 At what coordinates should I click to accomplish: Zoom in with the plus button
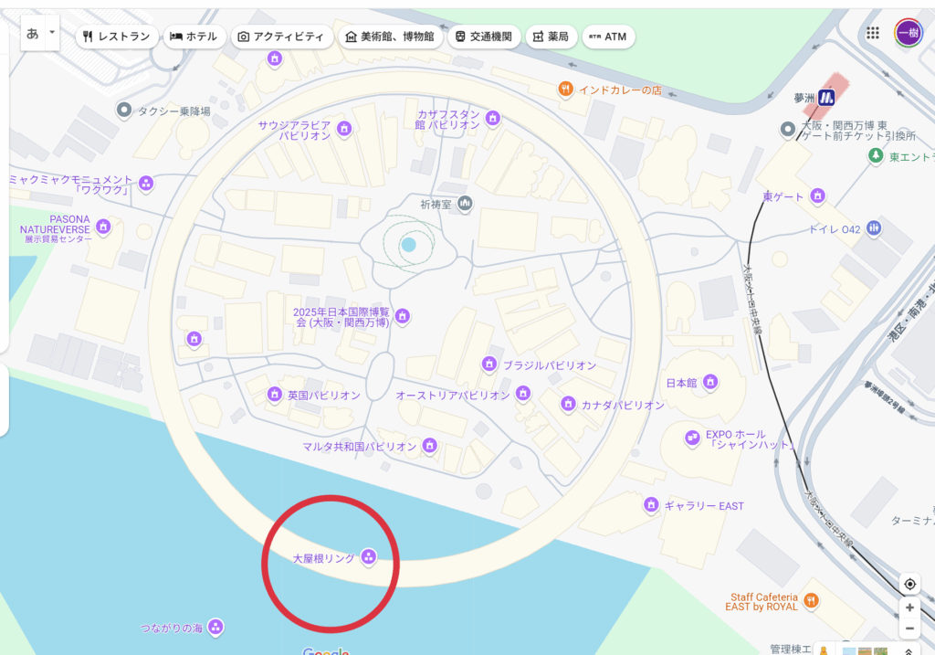[909, 607]
